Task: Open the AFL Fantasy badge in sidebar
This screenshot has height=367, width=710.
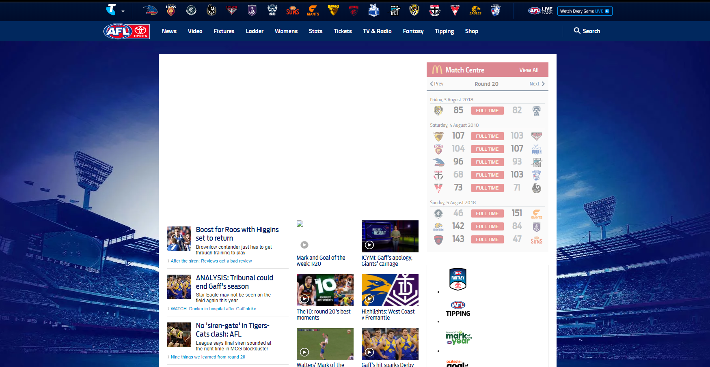Action: coord(458,279)
